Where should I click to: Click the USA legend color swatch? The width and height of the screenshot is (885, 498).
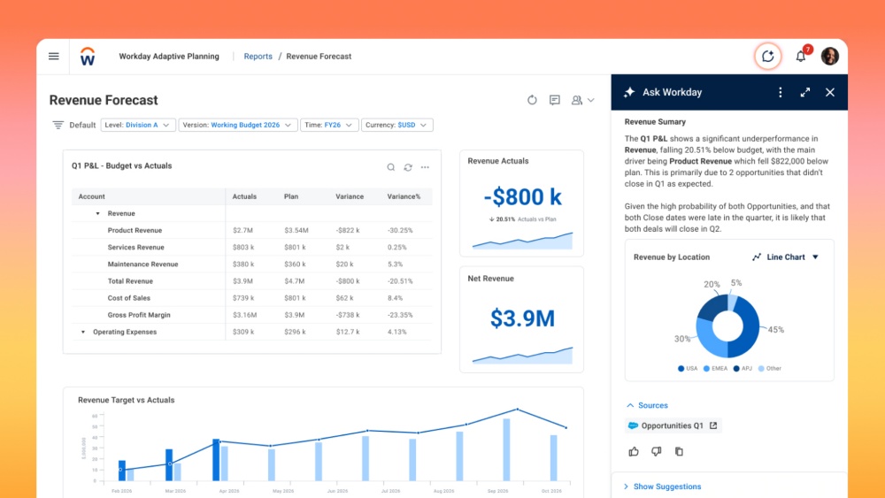[x=681, y=369]
